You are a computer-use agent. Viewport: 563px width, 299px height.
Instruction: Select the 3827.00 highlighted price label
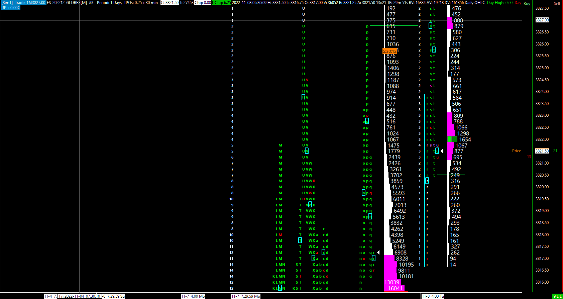tap(542, 20)
